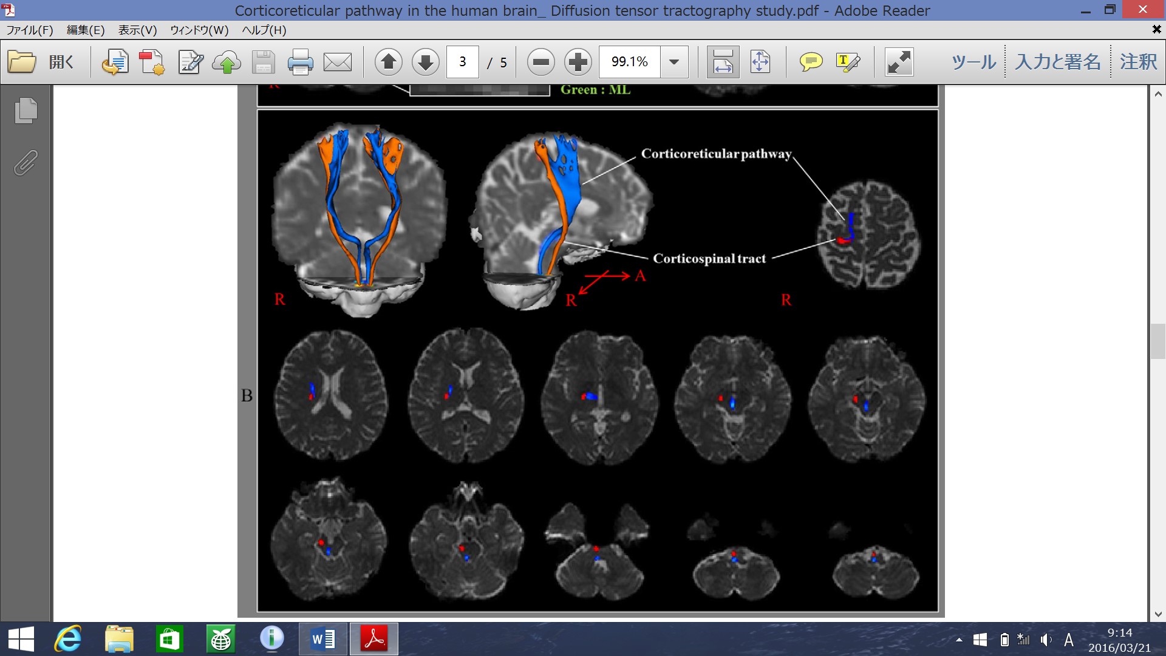Select the highlight text tool
This screenshot has height=656, width=1166.
point(848,62)
